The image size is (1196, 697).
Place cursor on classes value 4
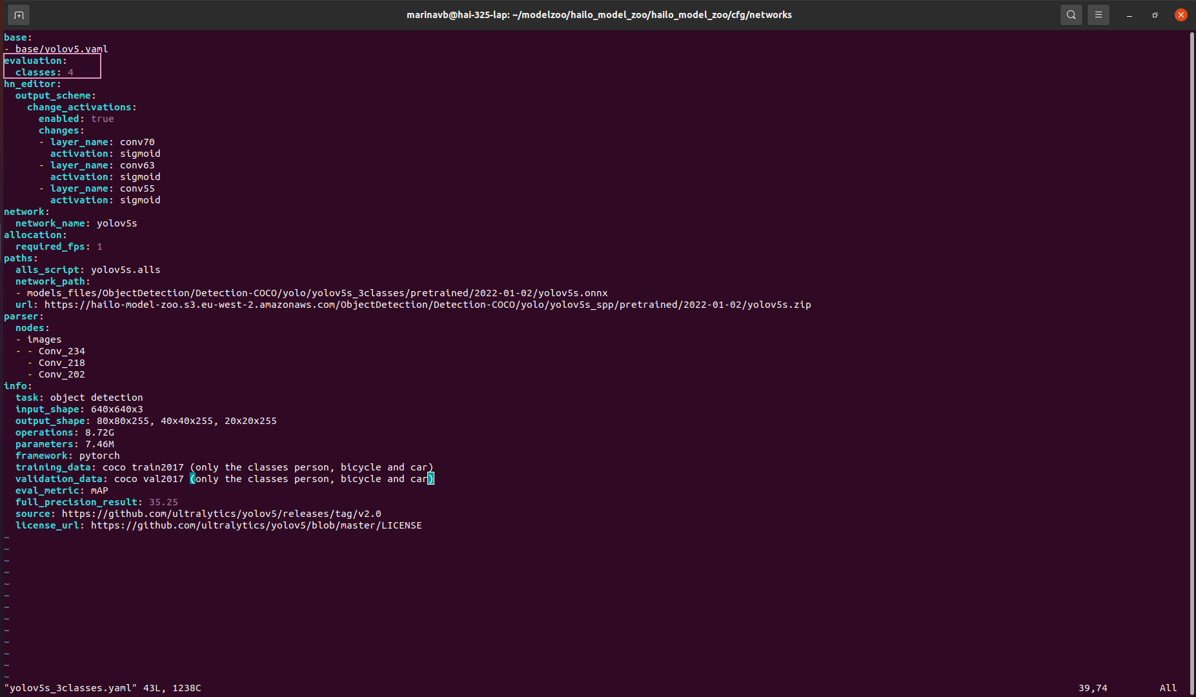[70, 72]
